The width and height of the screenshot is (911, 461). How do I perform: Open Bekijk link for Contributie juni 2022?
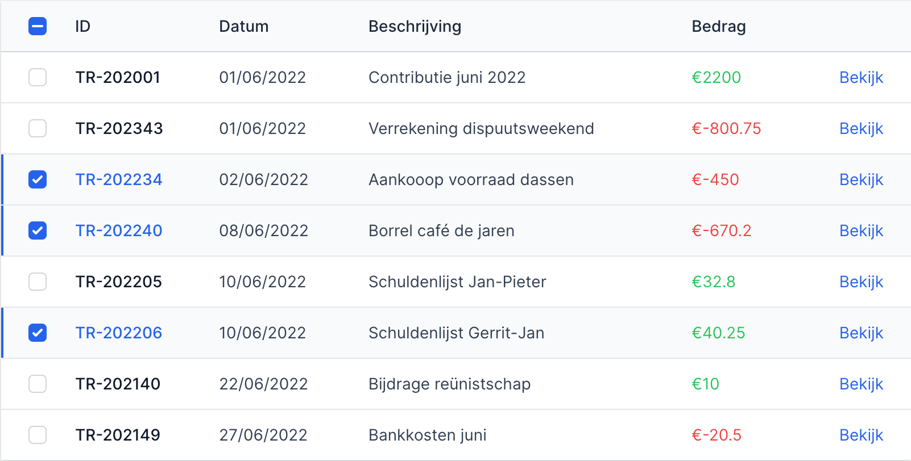point(861,77)
